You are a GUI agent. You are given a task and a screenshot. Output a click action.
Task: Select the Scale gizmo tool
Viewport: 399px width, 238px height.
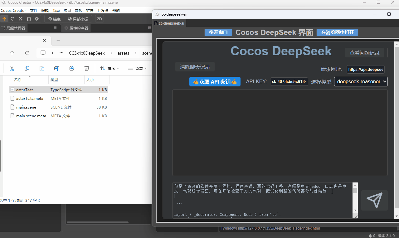21,19
